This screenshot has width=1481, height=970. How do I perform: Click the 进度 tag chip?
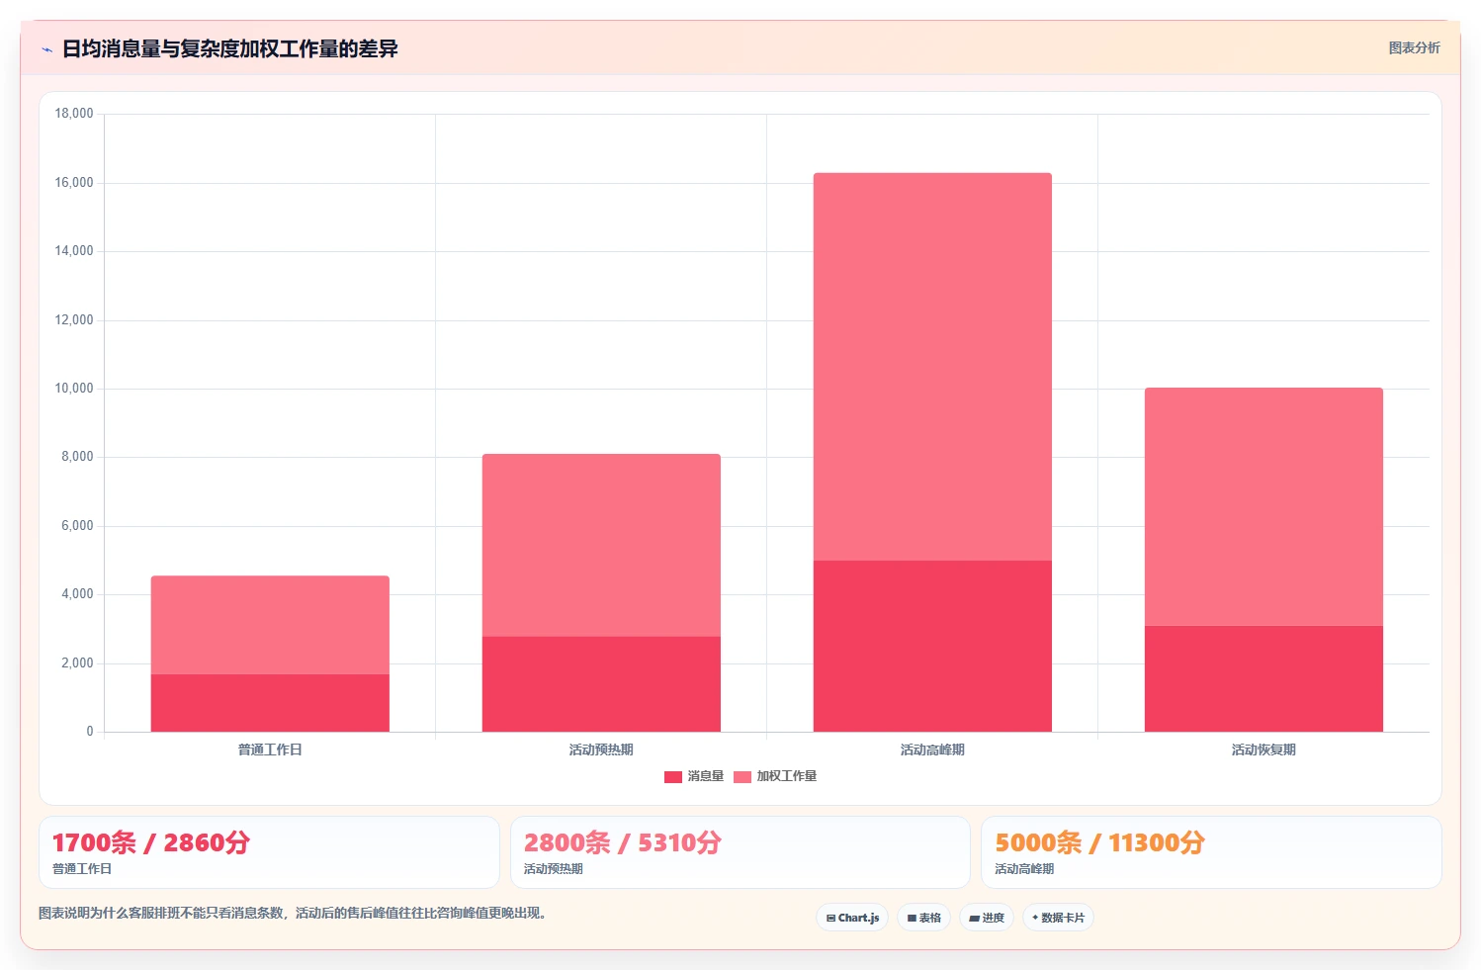987,918
